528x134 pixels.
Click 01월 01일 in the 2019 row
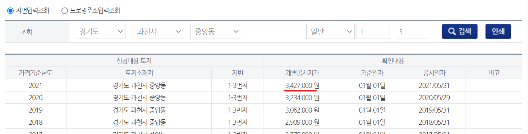click(x=372, y=110)
